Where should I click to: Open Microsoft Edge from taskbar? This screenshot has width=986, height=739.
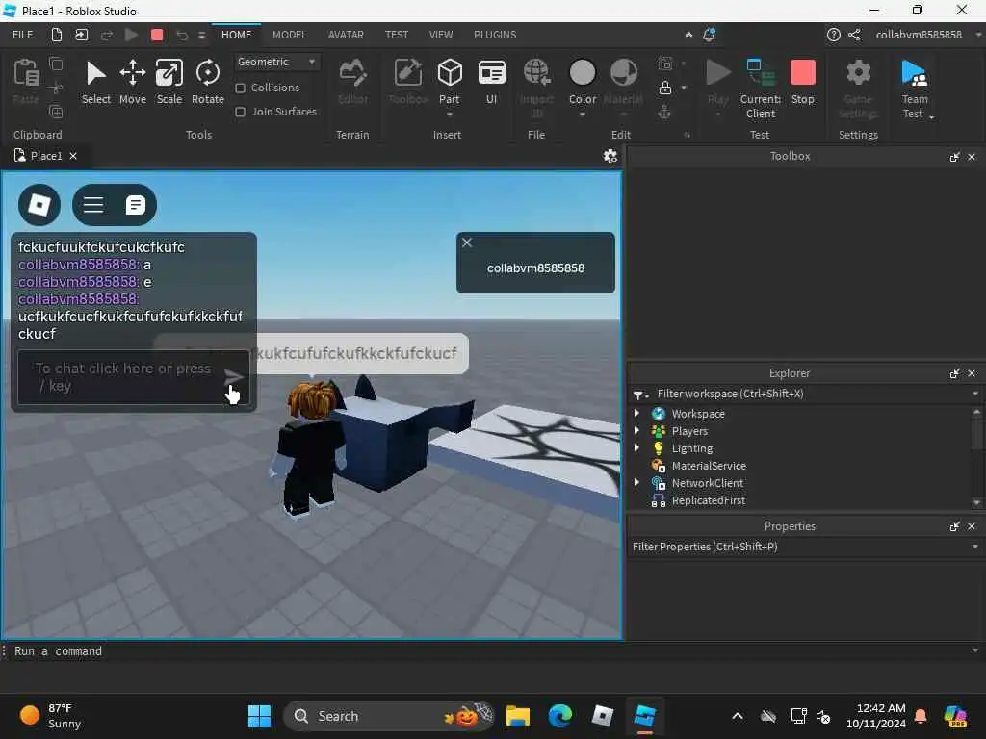pyautogui.click(x=559, y=716)
